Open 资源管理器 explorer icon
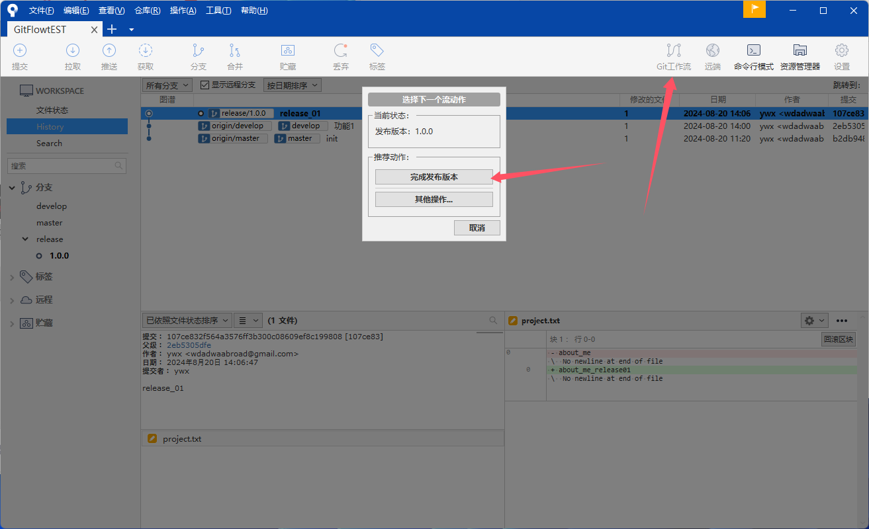 click(x=800, y=50)
